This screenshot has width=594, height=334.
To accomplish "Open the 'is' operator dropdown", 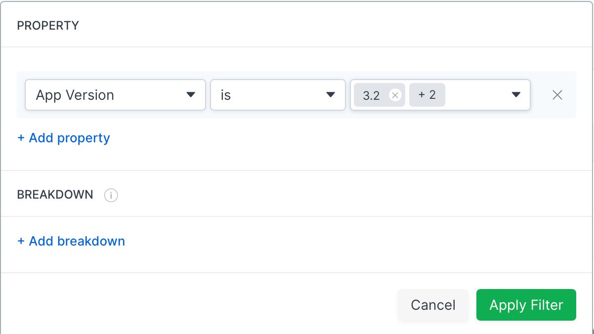I will 278,95.
